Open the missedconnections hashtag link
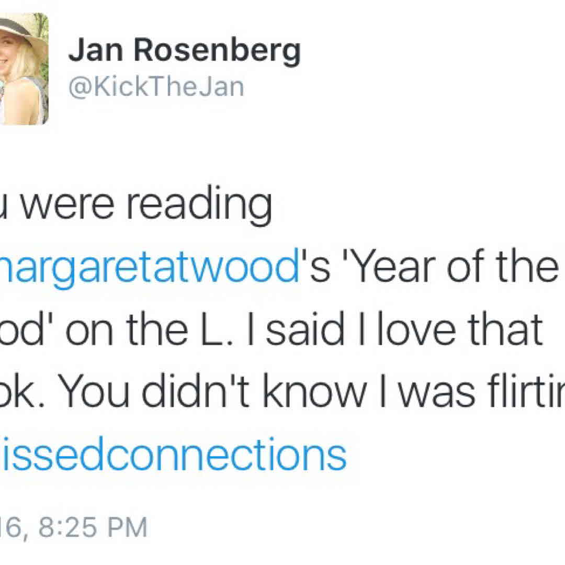 pyautogui.click(x=173, y=453)
